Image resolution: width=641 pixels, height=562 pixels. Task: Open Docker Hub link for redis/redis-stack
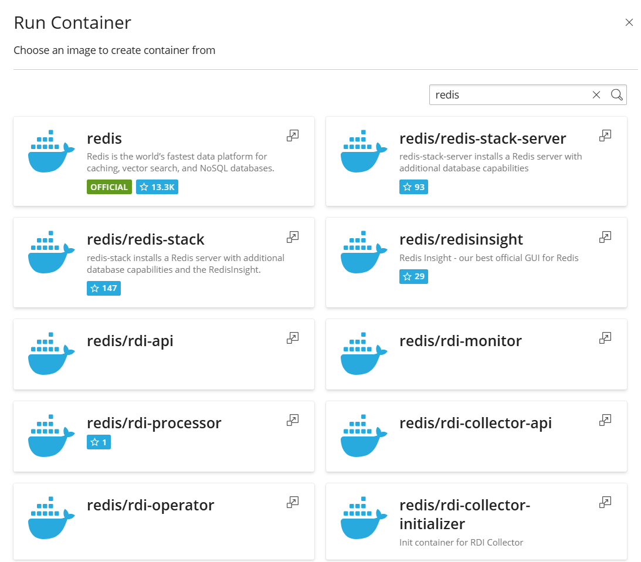tap(292, 237)
